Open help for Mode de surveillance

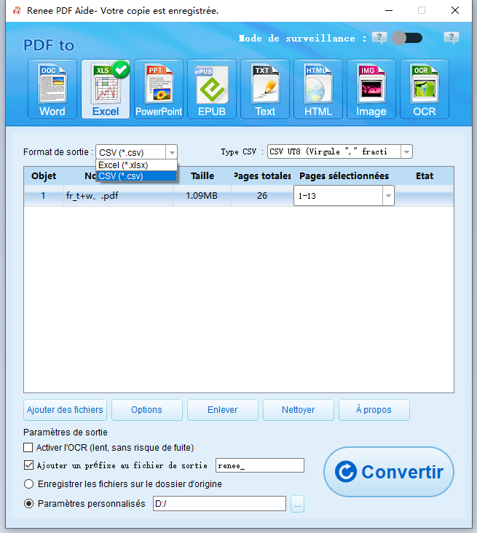pyautogui.click(x=379, y=37)
